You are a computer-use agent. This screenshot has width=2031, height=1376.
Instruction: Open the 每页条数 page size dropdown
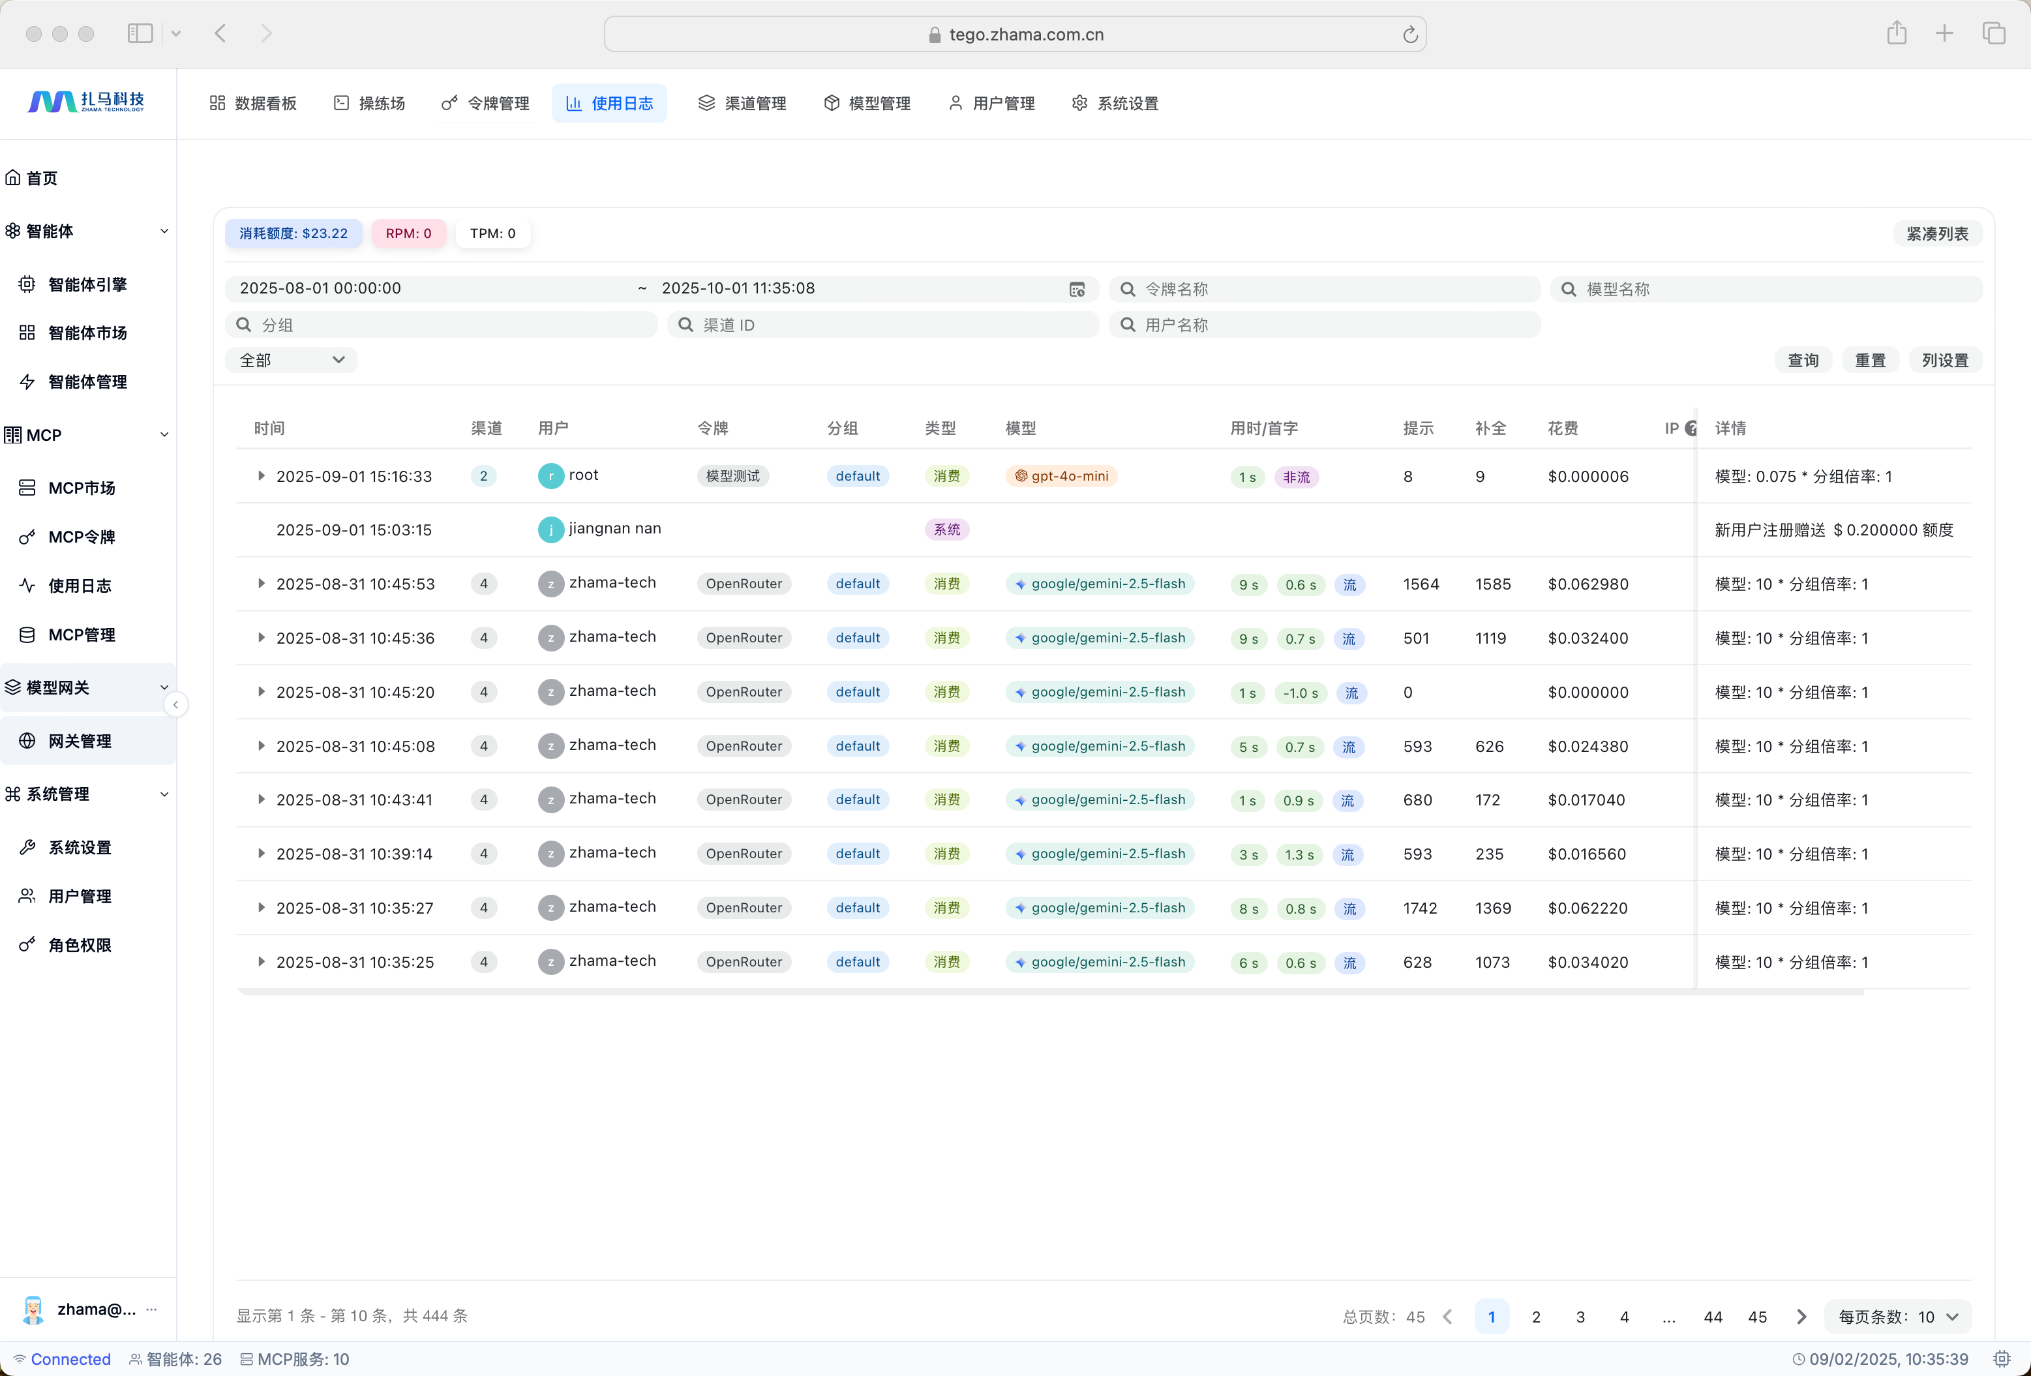point(1897,1317)
